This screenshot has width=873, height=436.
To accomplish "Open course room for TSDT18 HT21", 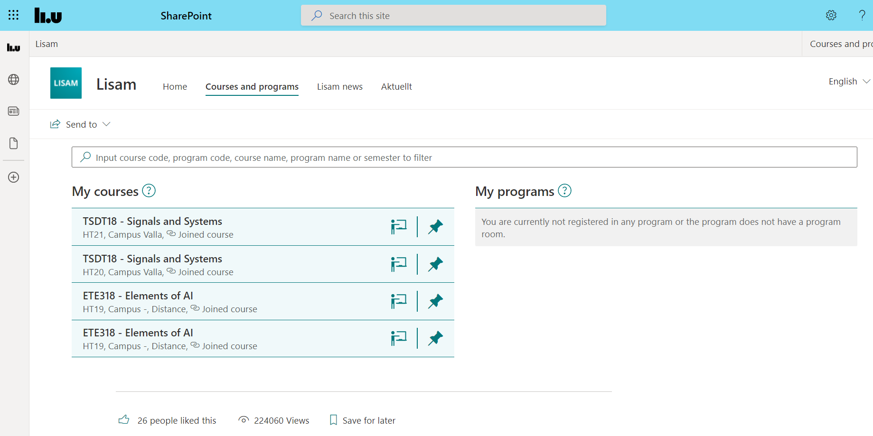I will (x=399, y=227).
